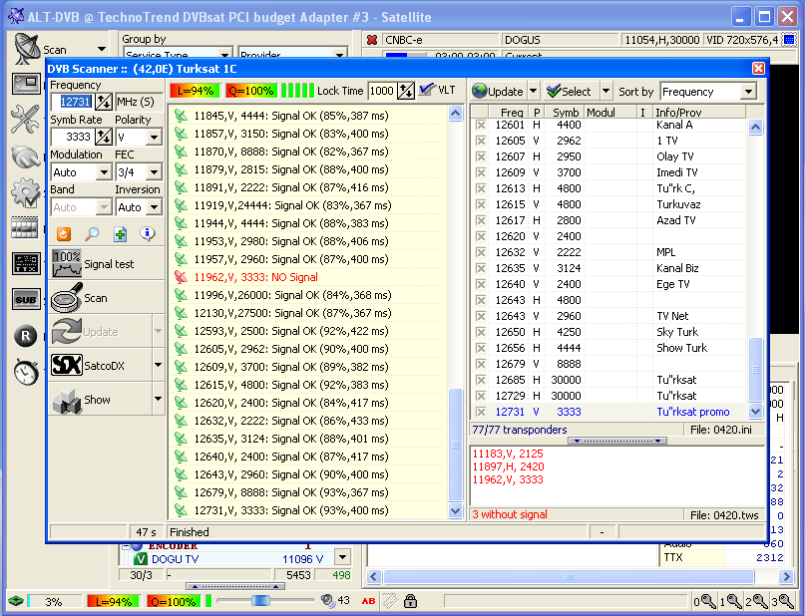
Task: Adjust the volume slider in status bar
Action: pyautogui.click(x=260, y=600)
